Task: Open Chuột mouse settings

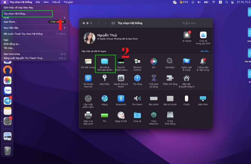Action: pyautogui.click(x=186, y=100)
